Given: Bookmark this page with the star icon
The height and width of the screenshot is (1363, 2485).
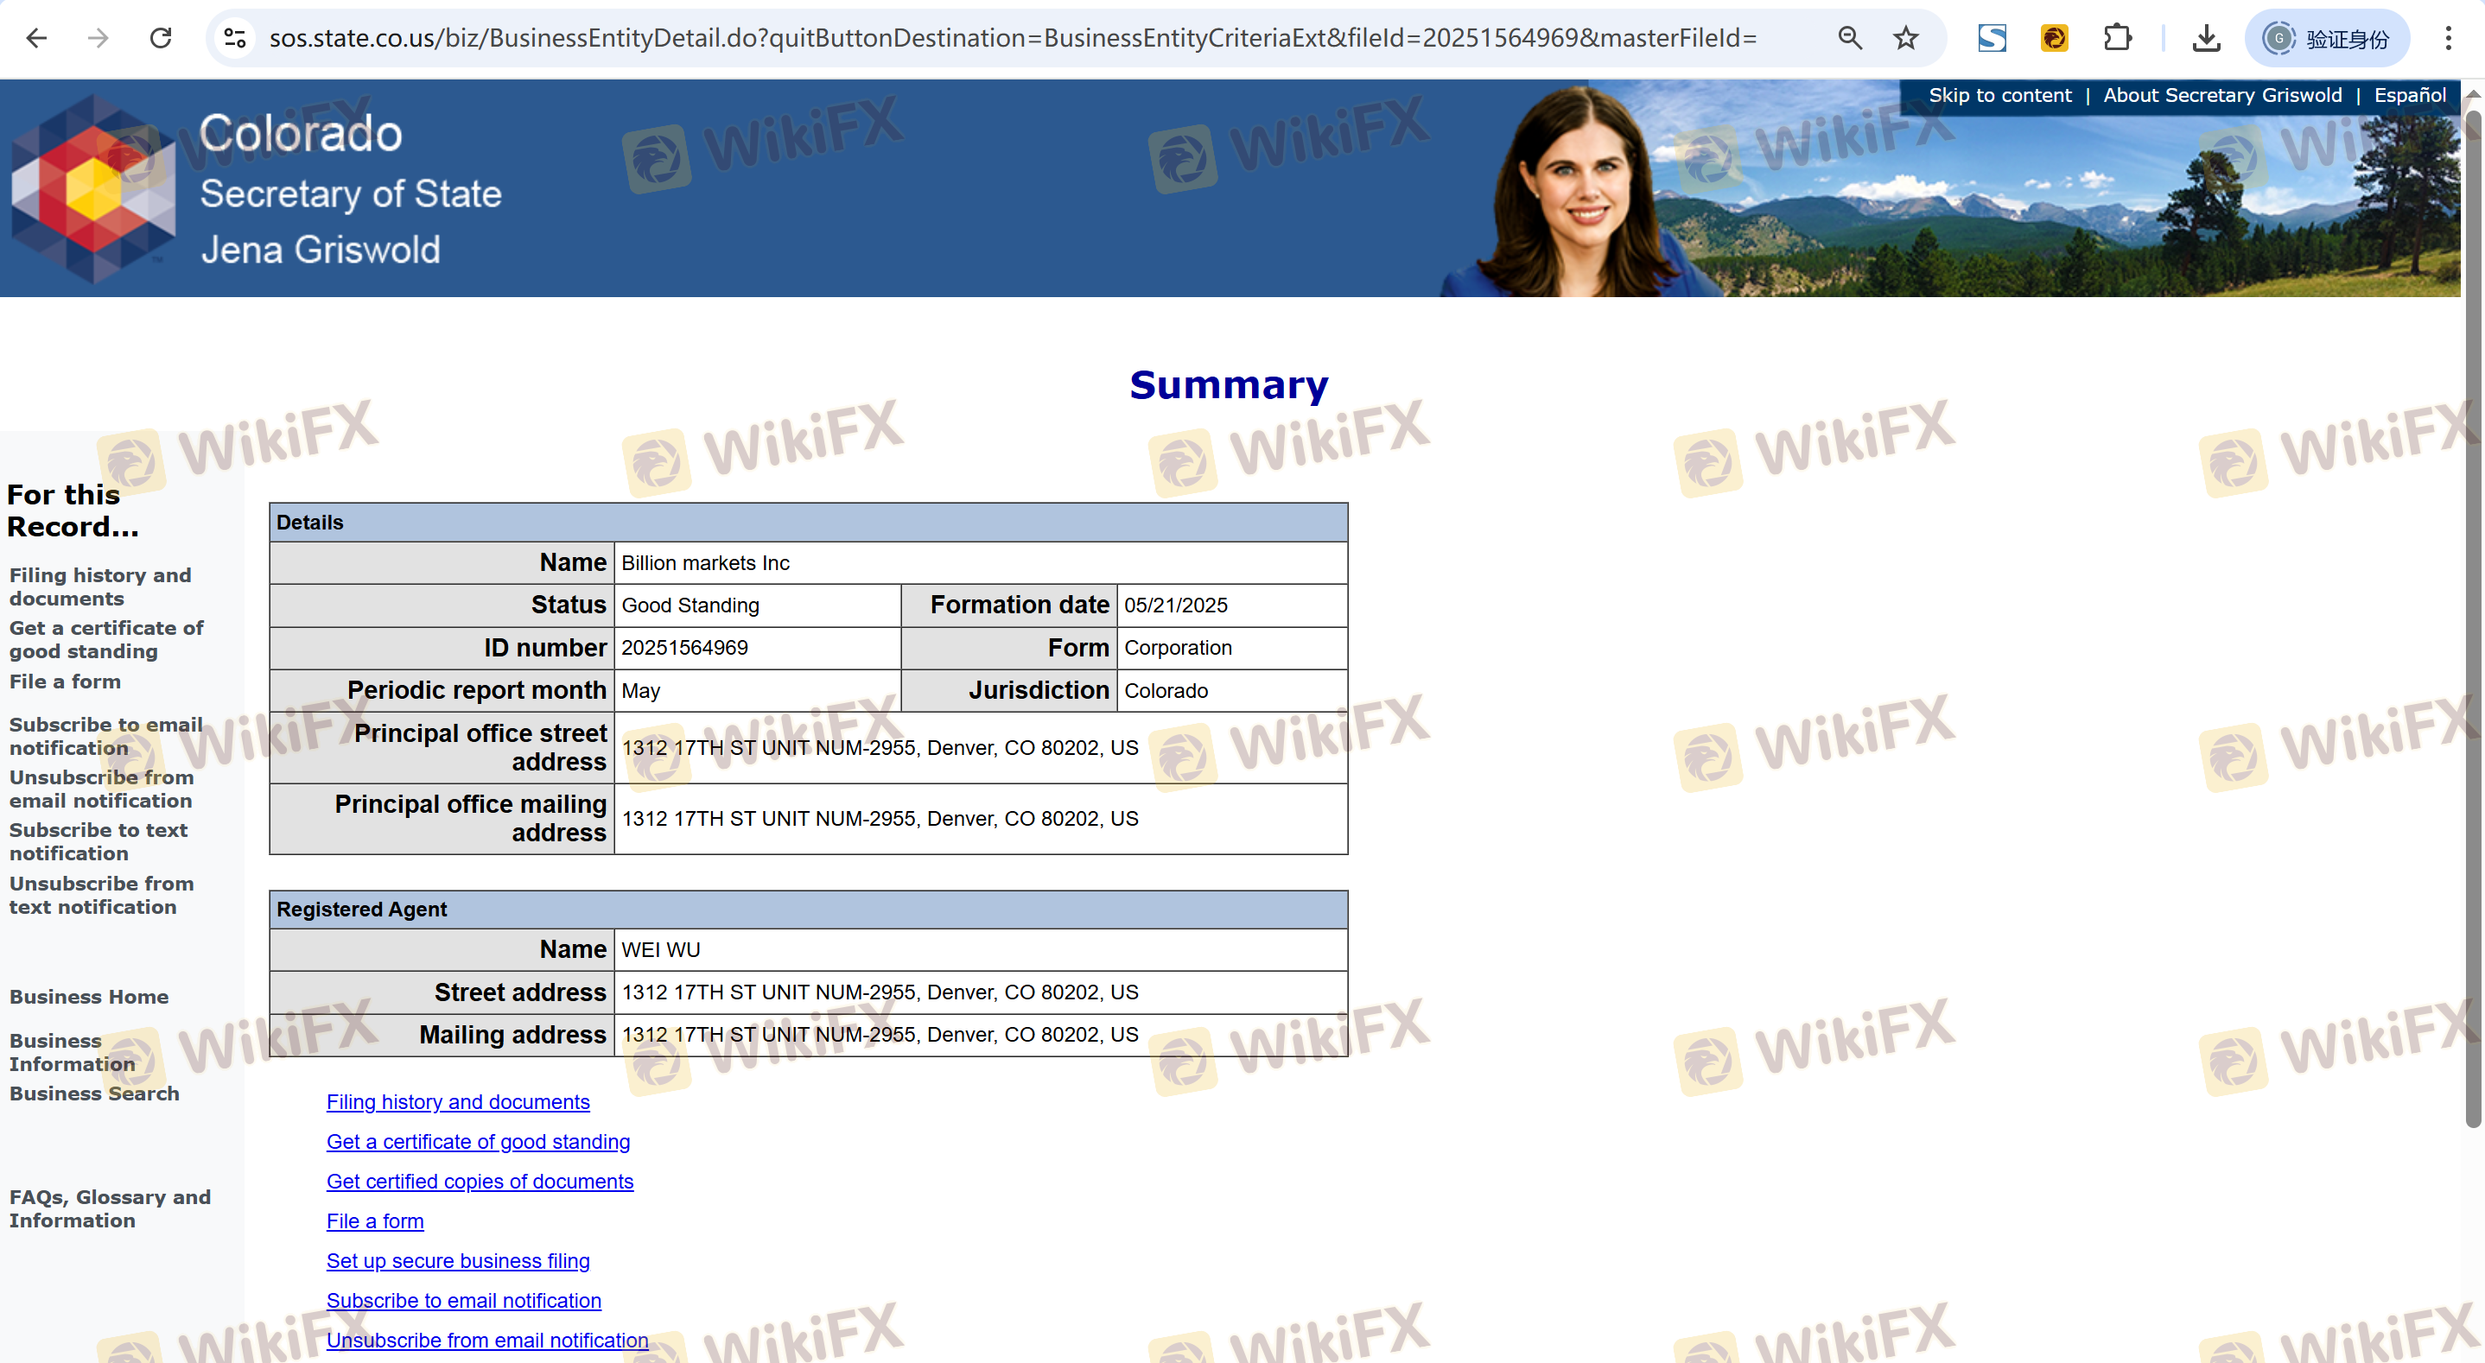Looking at the screenshot, I should (1905, 38).
